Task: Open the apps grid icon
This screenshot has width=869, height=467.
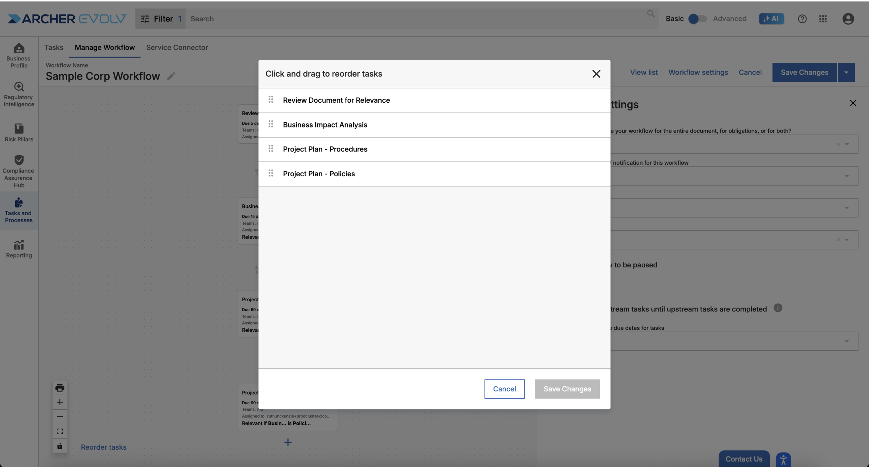Action: point(823,19)
